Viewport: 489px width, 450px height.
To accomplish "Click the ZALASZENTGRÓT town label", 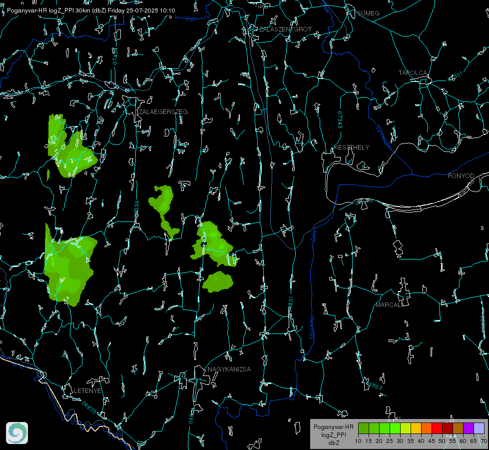I will pyautogui.click(x=285, y=29).
